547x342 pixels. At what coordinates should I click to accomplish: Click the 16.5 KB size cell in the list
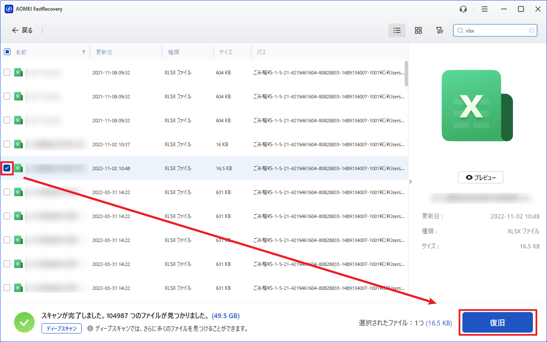(x=224, y=168)
